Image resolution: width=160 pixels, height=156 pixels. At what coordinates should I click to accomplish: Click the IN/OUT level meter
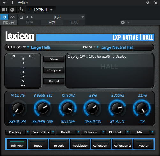(x=23, y=71)
